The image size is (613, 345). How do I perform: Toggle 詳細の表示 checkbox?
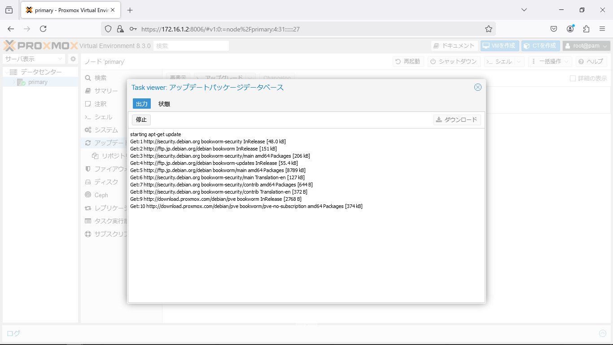[573, 78]
